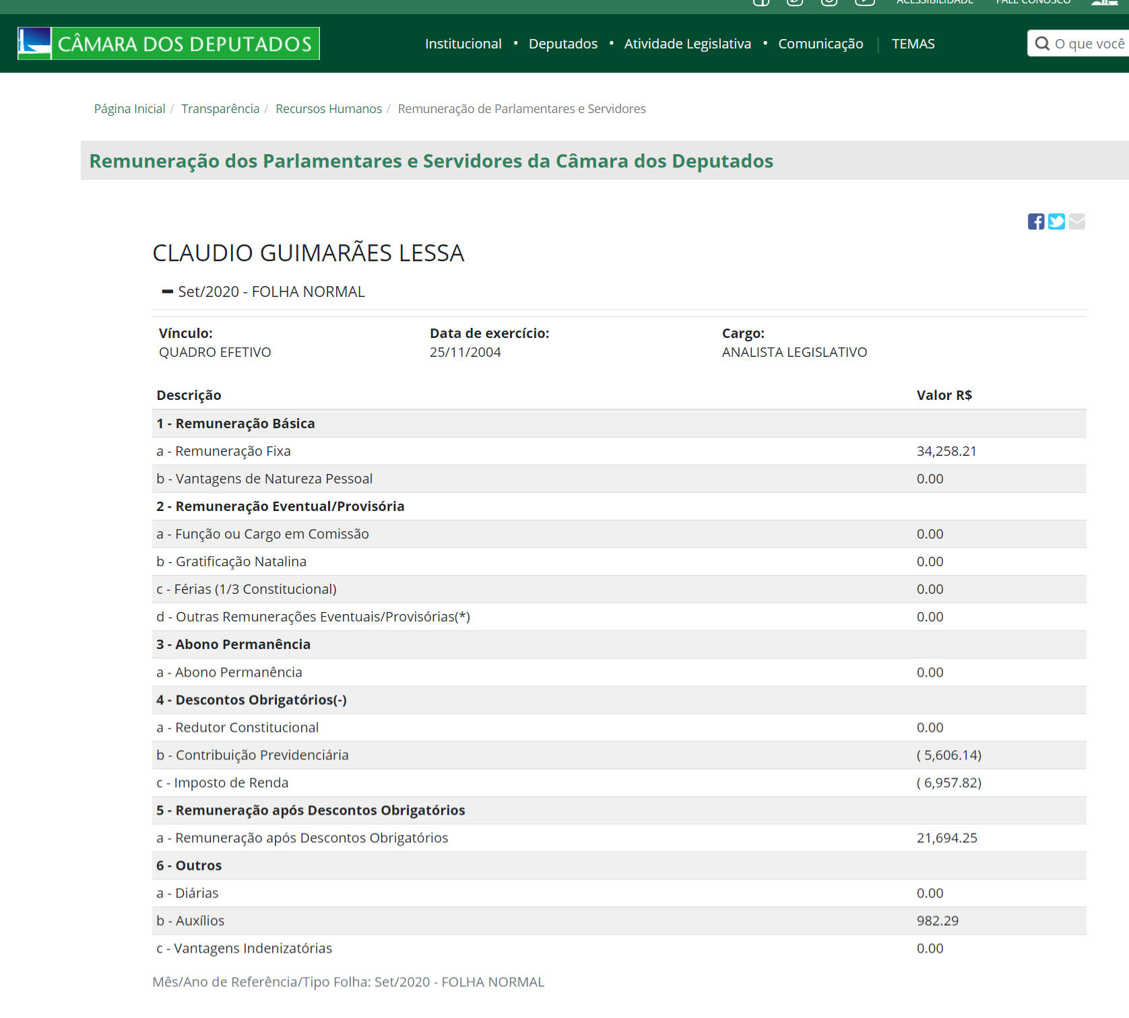Viewport: 1129px width, 1018px height.
Task: Click the 'Mês/Ano de Referência/Tipo Folha' footer text
Action: click(x=348, y=982)
